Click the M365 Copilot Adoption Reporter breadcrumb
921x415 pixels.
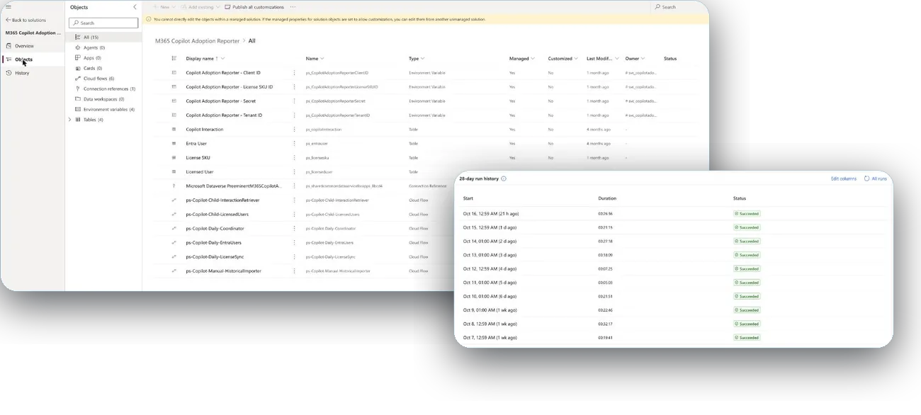(x=196, y=41)
